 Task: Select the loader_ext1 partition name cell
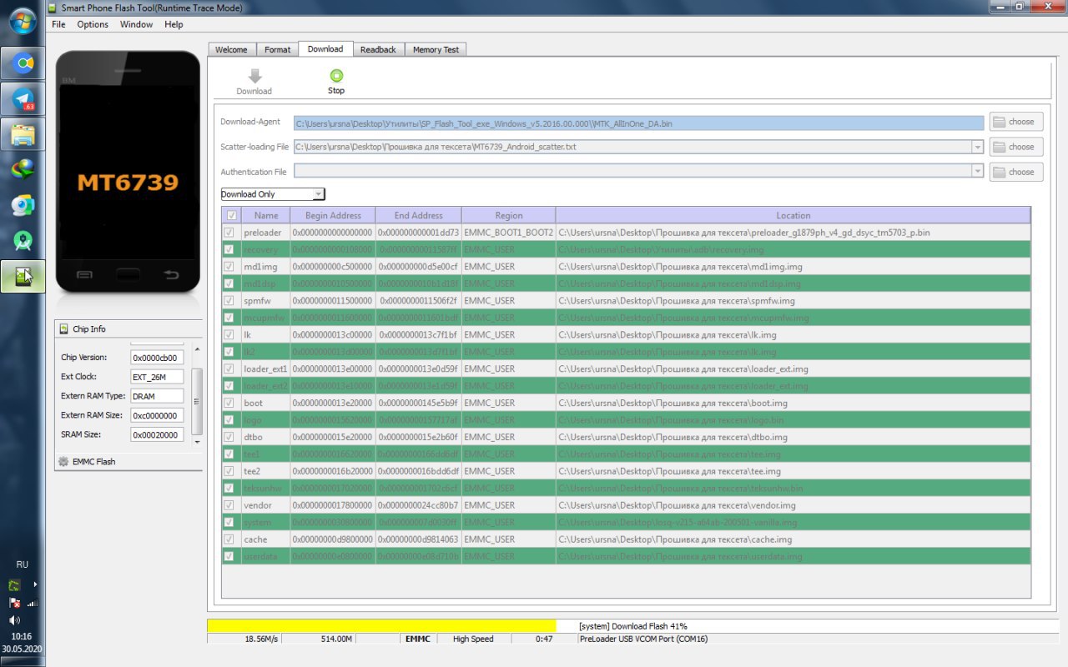[x=266, y=369]
